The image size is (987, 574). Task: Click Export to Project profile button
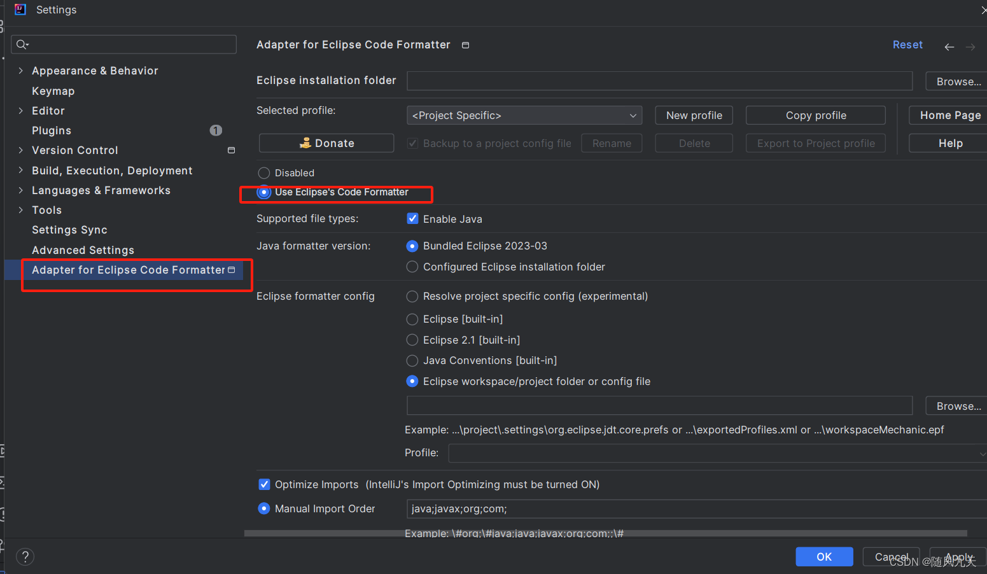click(x=816, y=143)
